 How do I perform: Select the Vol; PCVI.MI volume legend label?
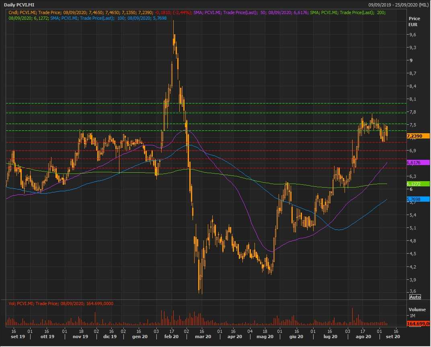[60, 303]
